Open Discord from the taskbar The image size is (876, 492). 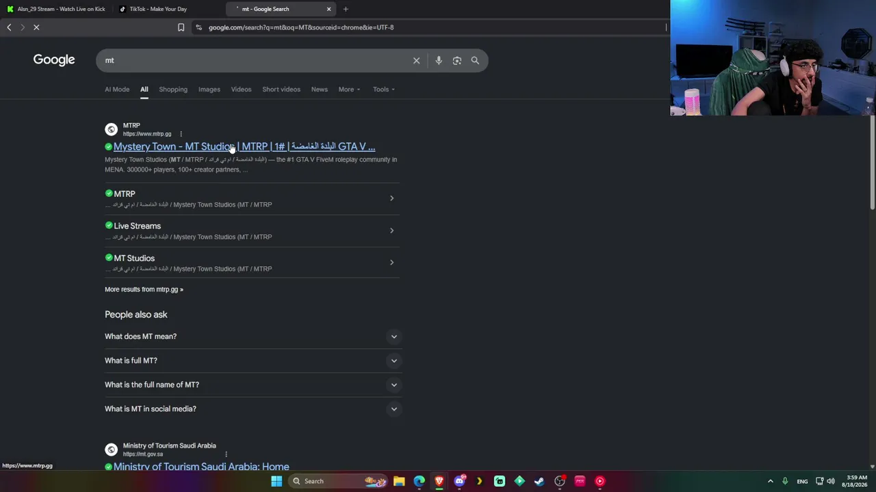click(x=460, y=481)
